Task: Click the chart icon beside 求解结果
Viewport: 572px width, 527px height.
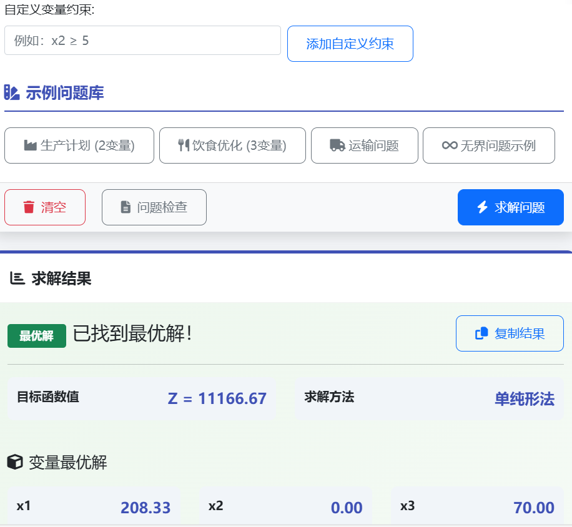Action: pos(17,278)
